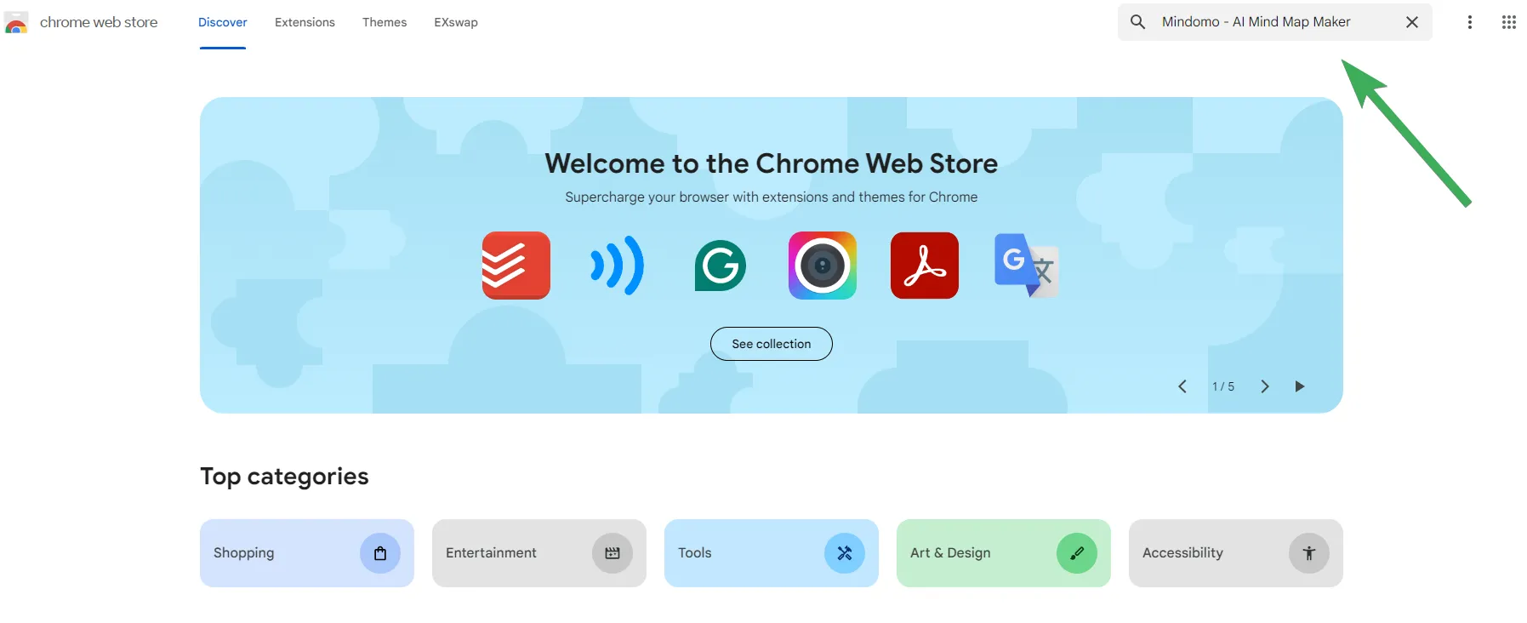Click the Supercharge your browser subtitle text

[772, 197]
